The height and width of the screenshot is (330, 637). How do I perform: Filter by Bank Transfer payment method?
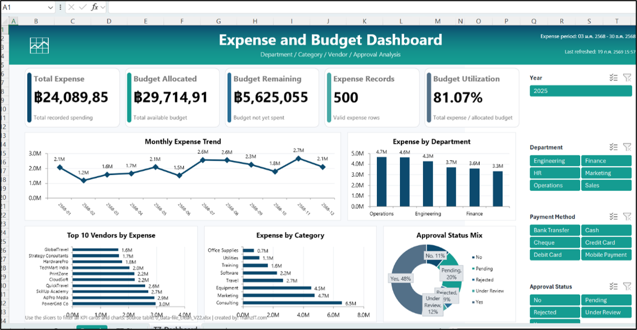coord(554,230)
